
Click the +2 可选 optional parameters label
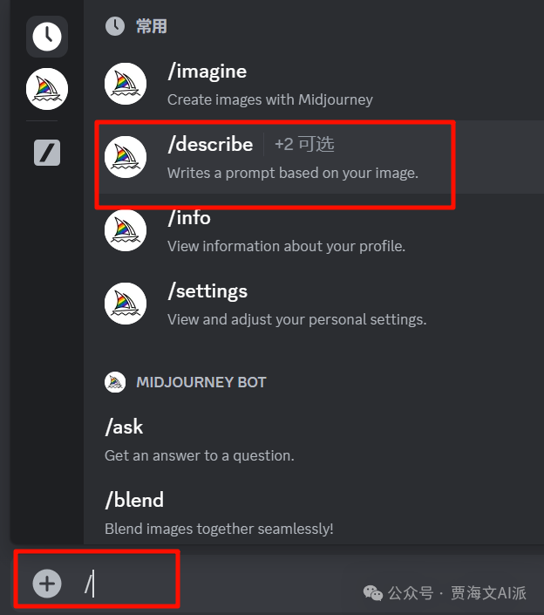pyautogui.click(x=304, y=144)
